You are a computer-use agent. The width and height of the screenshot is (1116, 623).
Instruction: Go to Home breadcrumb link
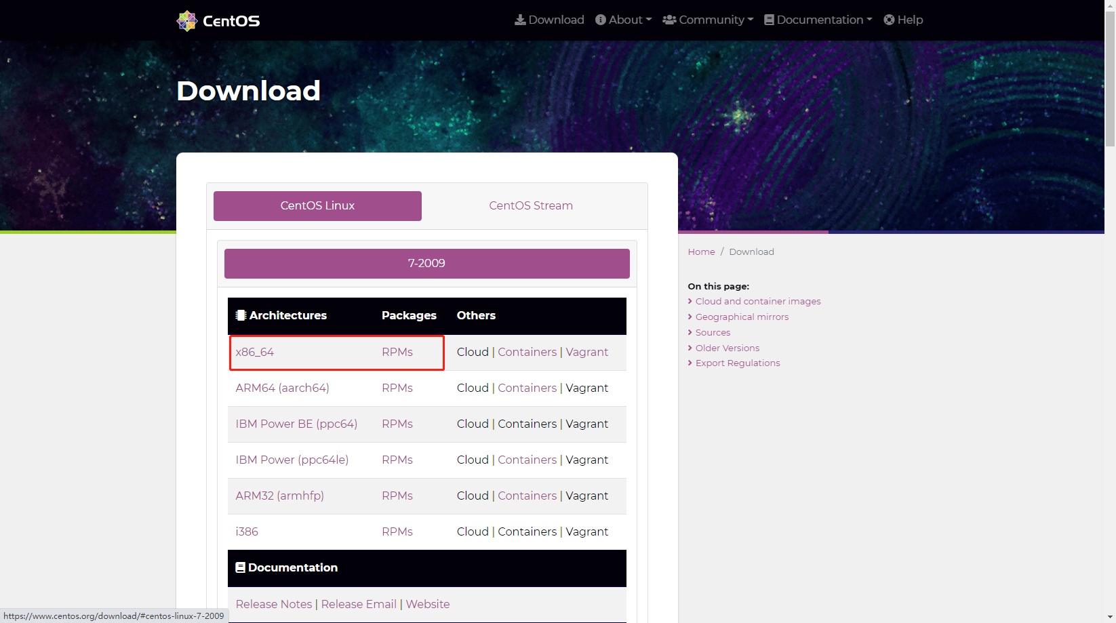click(x=701, y=252)
